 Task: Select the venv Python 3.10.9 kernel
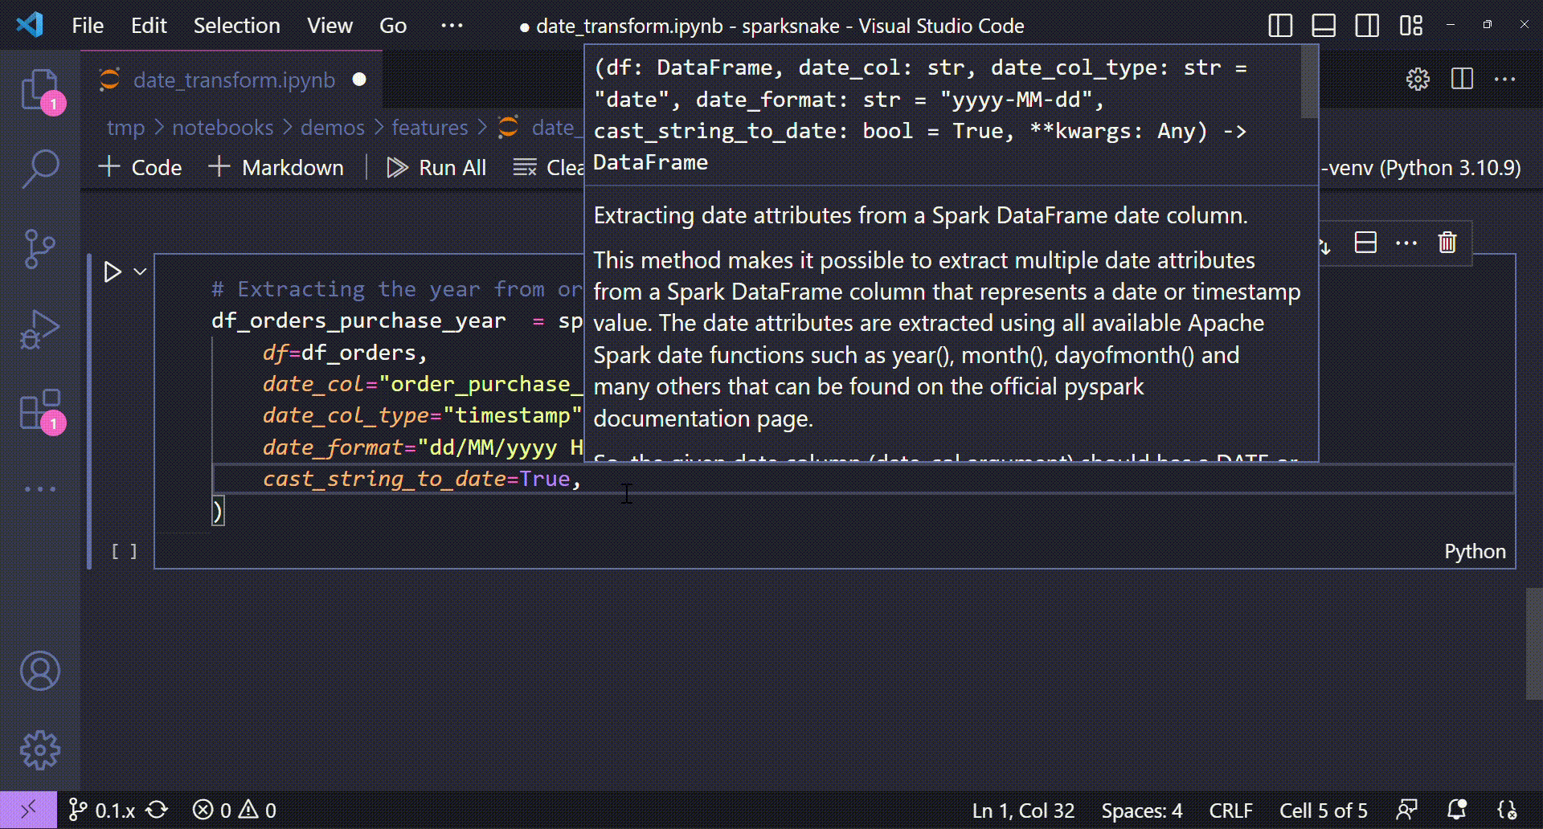1421,167
